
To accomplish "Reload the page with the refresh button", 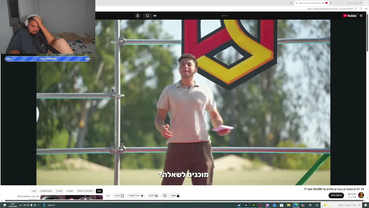I will [x=361, y=9].
